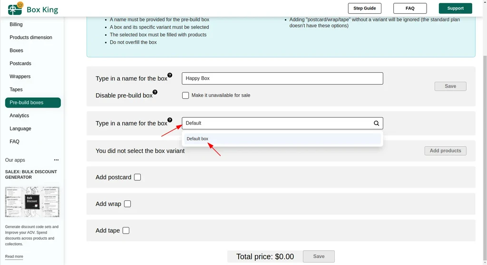Viewport: 487px width, 265px height.
Task: Click help icon beside first box name label
Action: (170, 75)
